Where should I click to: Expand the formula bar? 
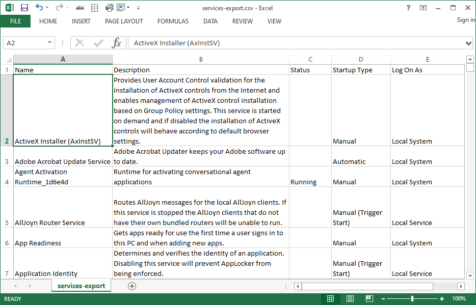tap(468, 43)
